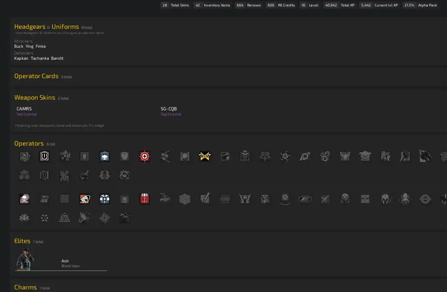Viewport: 447px width, 292px height.
Task: Select the Dokkaebi goblin-face operator icon
Action: tap(365, 156)
